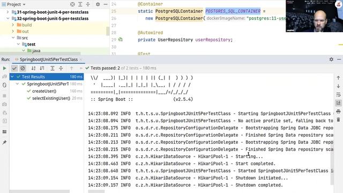Collapse SpringbootJUnit5PerTestClass test node
Viewport: 343px width, 193px height.
17,84
